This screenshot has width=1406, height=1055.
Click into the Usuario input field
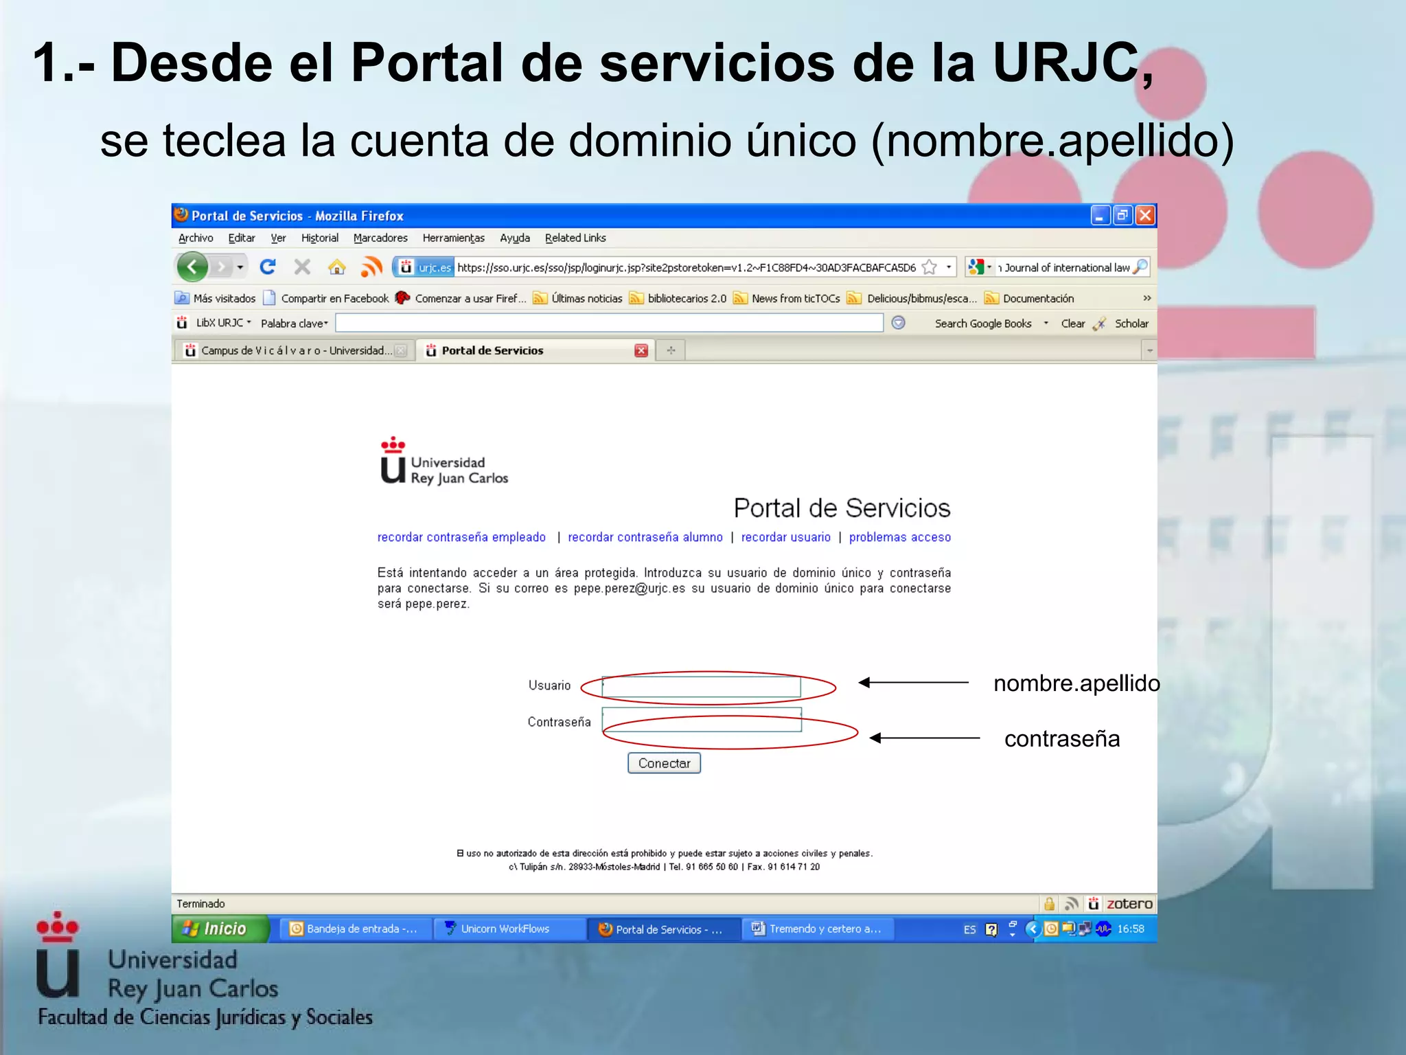[701, 686]
